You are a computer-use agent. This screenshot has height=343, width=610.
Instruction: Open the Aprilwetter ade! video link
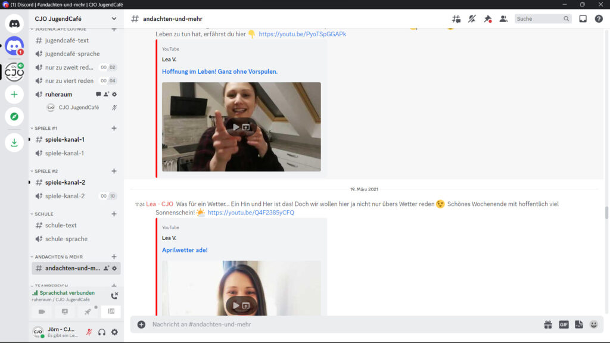pyautogui.click(x=185, y=250)
